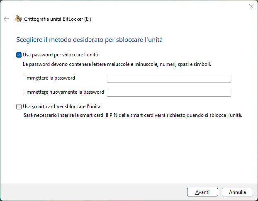Screen dimensions: 258x201
Task: Click the 'Immettere nuovamente la password' text box
Action: pyautogui.click(x=169, y=92)
